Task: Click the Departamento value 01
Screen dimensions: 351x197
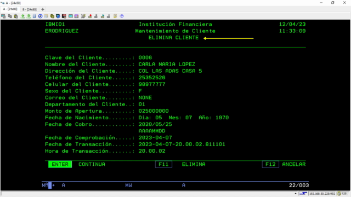Action: [x=141, y=105]
